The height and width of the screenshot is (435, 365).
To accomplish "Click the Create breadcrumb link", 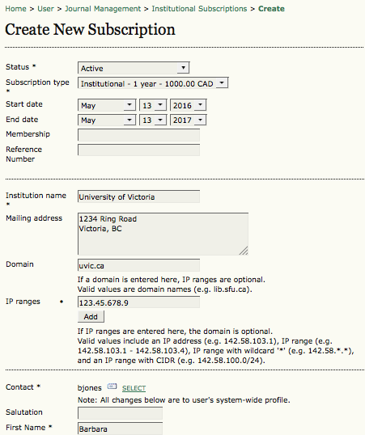I will pos(271,9).
